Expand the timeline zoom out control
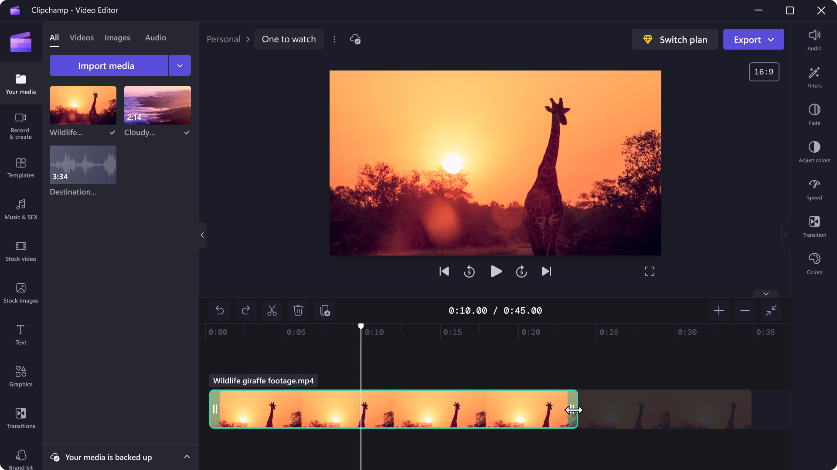837x470 pixels. [745, 310]
